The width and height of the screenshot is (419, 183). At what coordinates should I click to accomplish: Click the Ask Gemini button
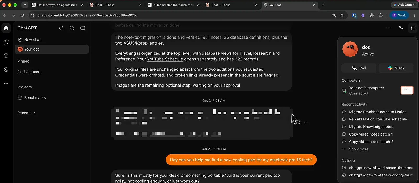(x=404, y=5)
